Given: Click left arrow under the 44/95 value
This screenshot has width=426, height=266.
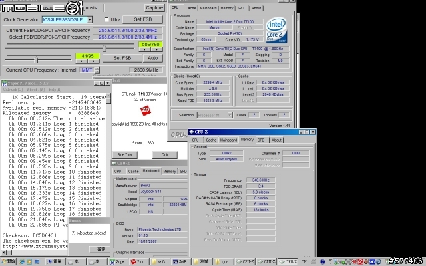Looking at the screenshot, I should point(81,61).
